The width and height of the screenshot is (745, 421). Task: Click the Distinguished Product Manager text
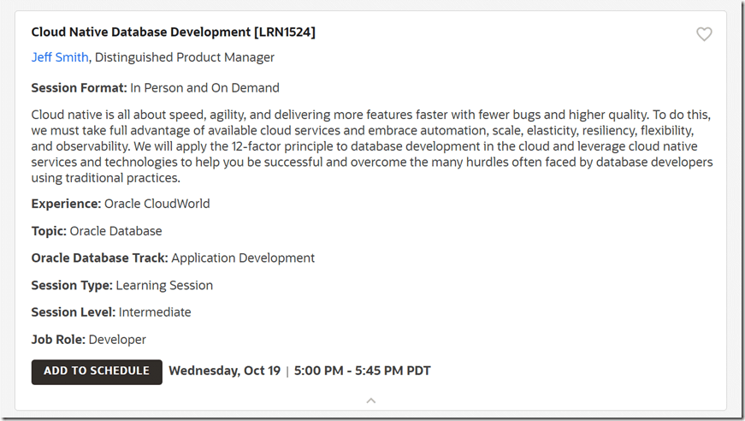point(185,57)
